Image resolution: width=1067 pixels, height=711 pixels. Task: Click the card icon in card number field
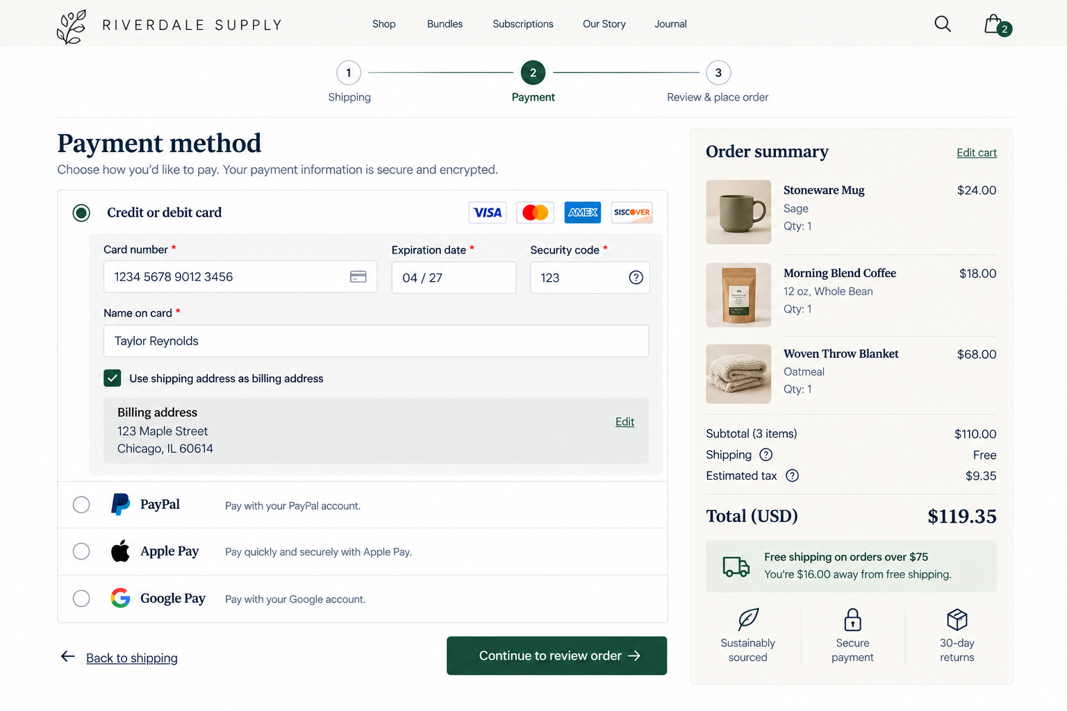pyautogui.click(x=358, y=276)
